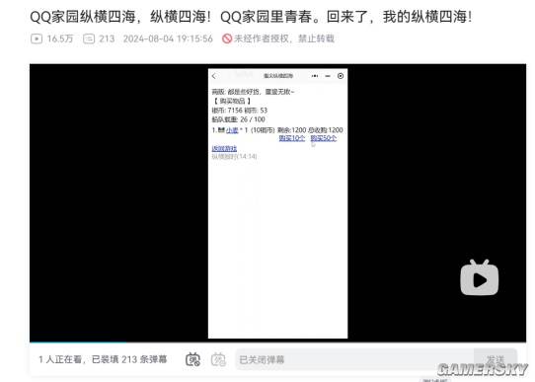The height and width of the screenshot is (382, 535).
Task: Click the ship load text 26 / 100
Action: 253,119
